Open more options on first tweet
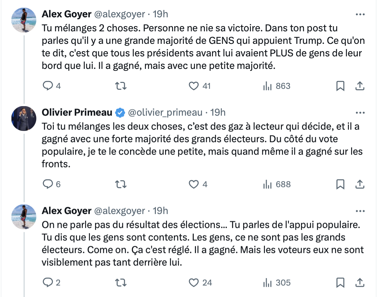 [x=360, y=14]
